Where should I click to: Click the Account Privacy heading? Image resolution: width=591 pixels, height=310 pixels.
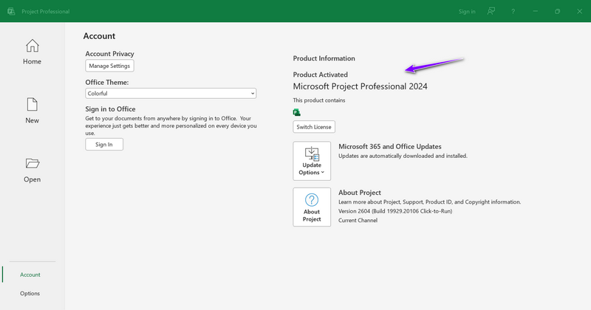(109, 54)
